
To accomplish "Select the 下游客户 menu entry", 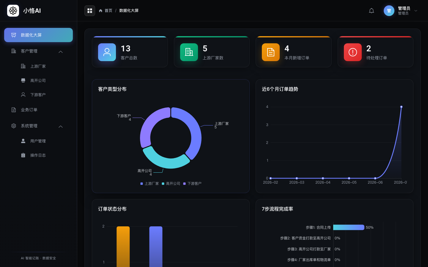I will click(38, 95).
